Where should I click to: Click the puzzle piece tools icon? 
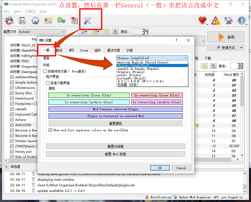click(x=74, y=21)
